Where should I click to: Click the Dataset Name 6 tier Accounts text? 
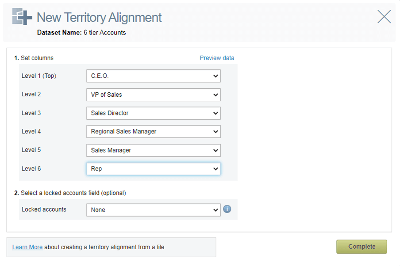click(81, 33)
